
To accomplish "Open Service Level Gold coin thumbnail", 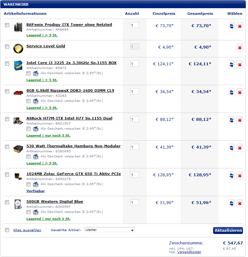I will (18, 48).
